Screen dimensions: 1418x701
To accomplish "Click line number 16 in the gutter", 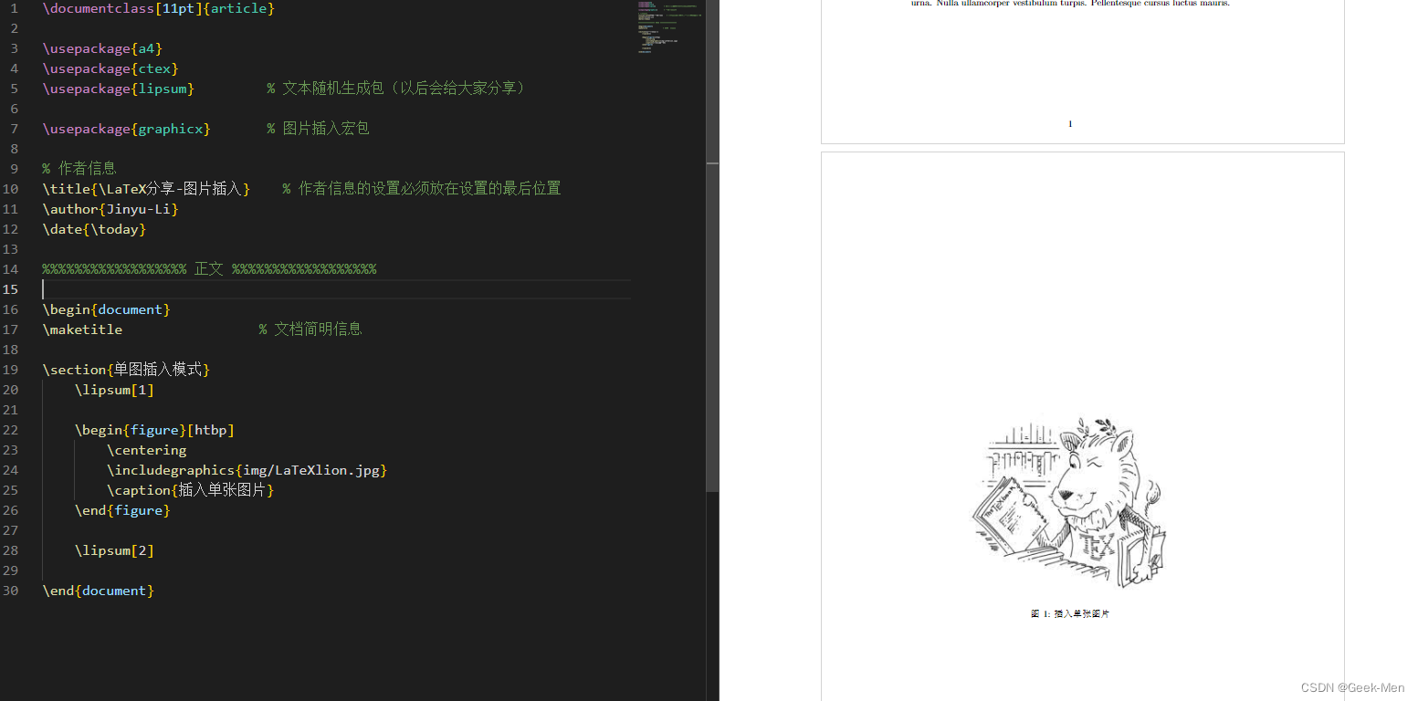I will 10,309.
